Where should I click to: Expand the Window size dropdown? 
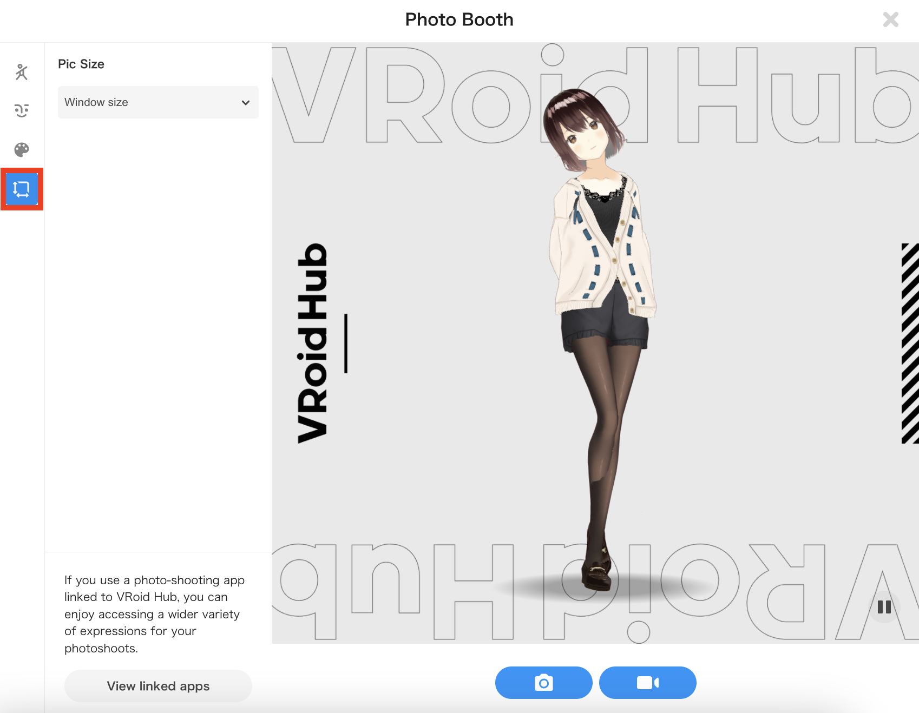[x=158, y=102]
